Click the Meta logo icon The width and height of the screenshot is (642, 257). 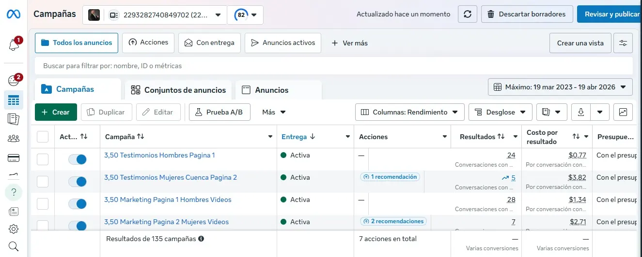pos(13,14)
